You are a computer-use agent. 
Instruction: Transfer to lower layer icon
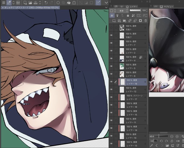pos(130,21)
